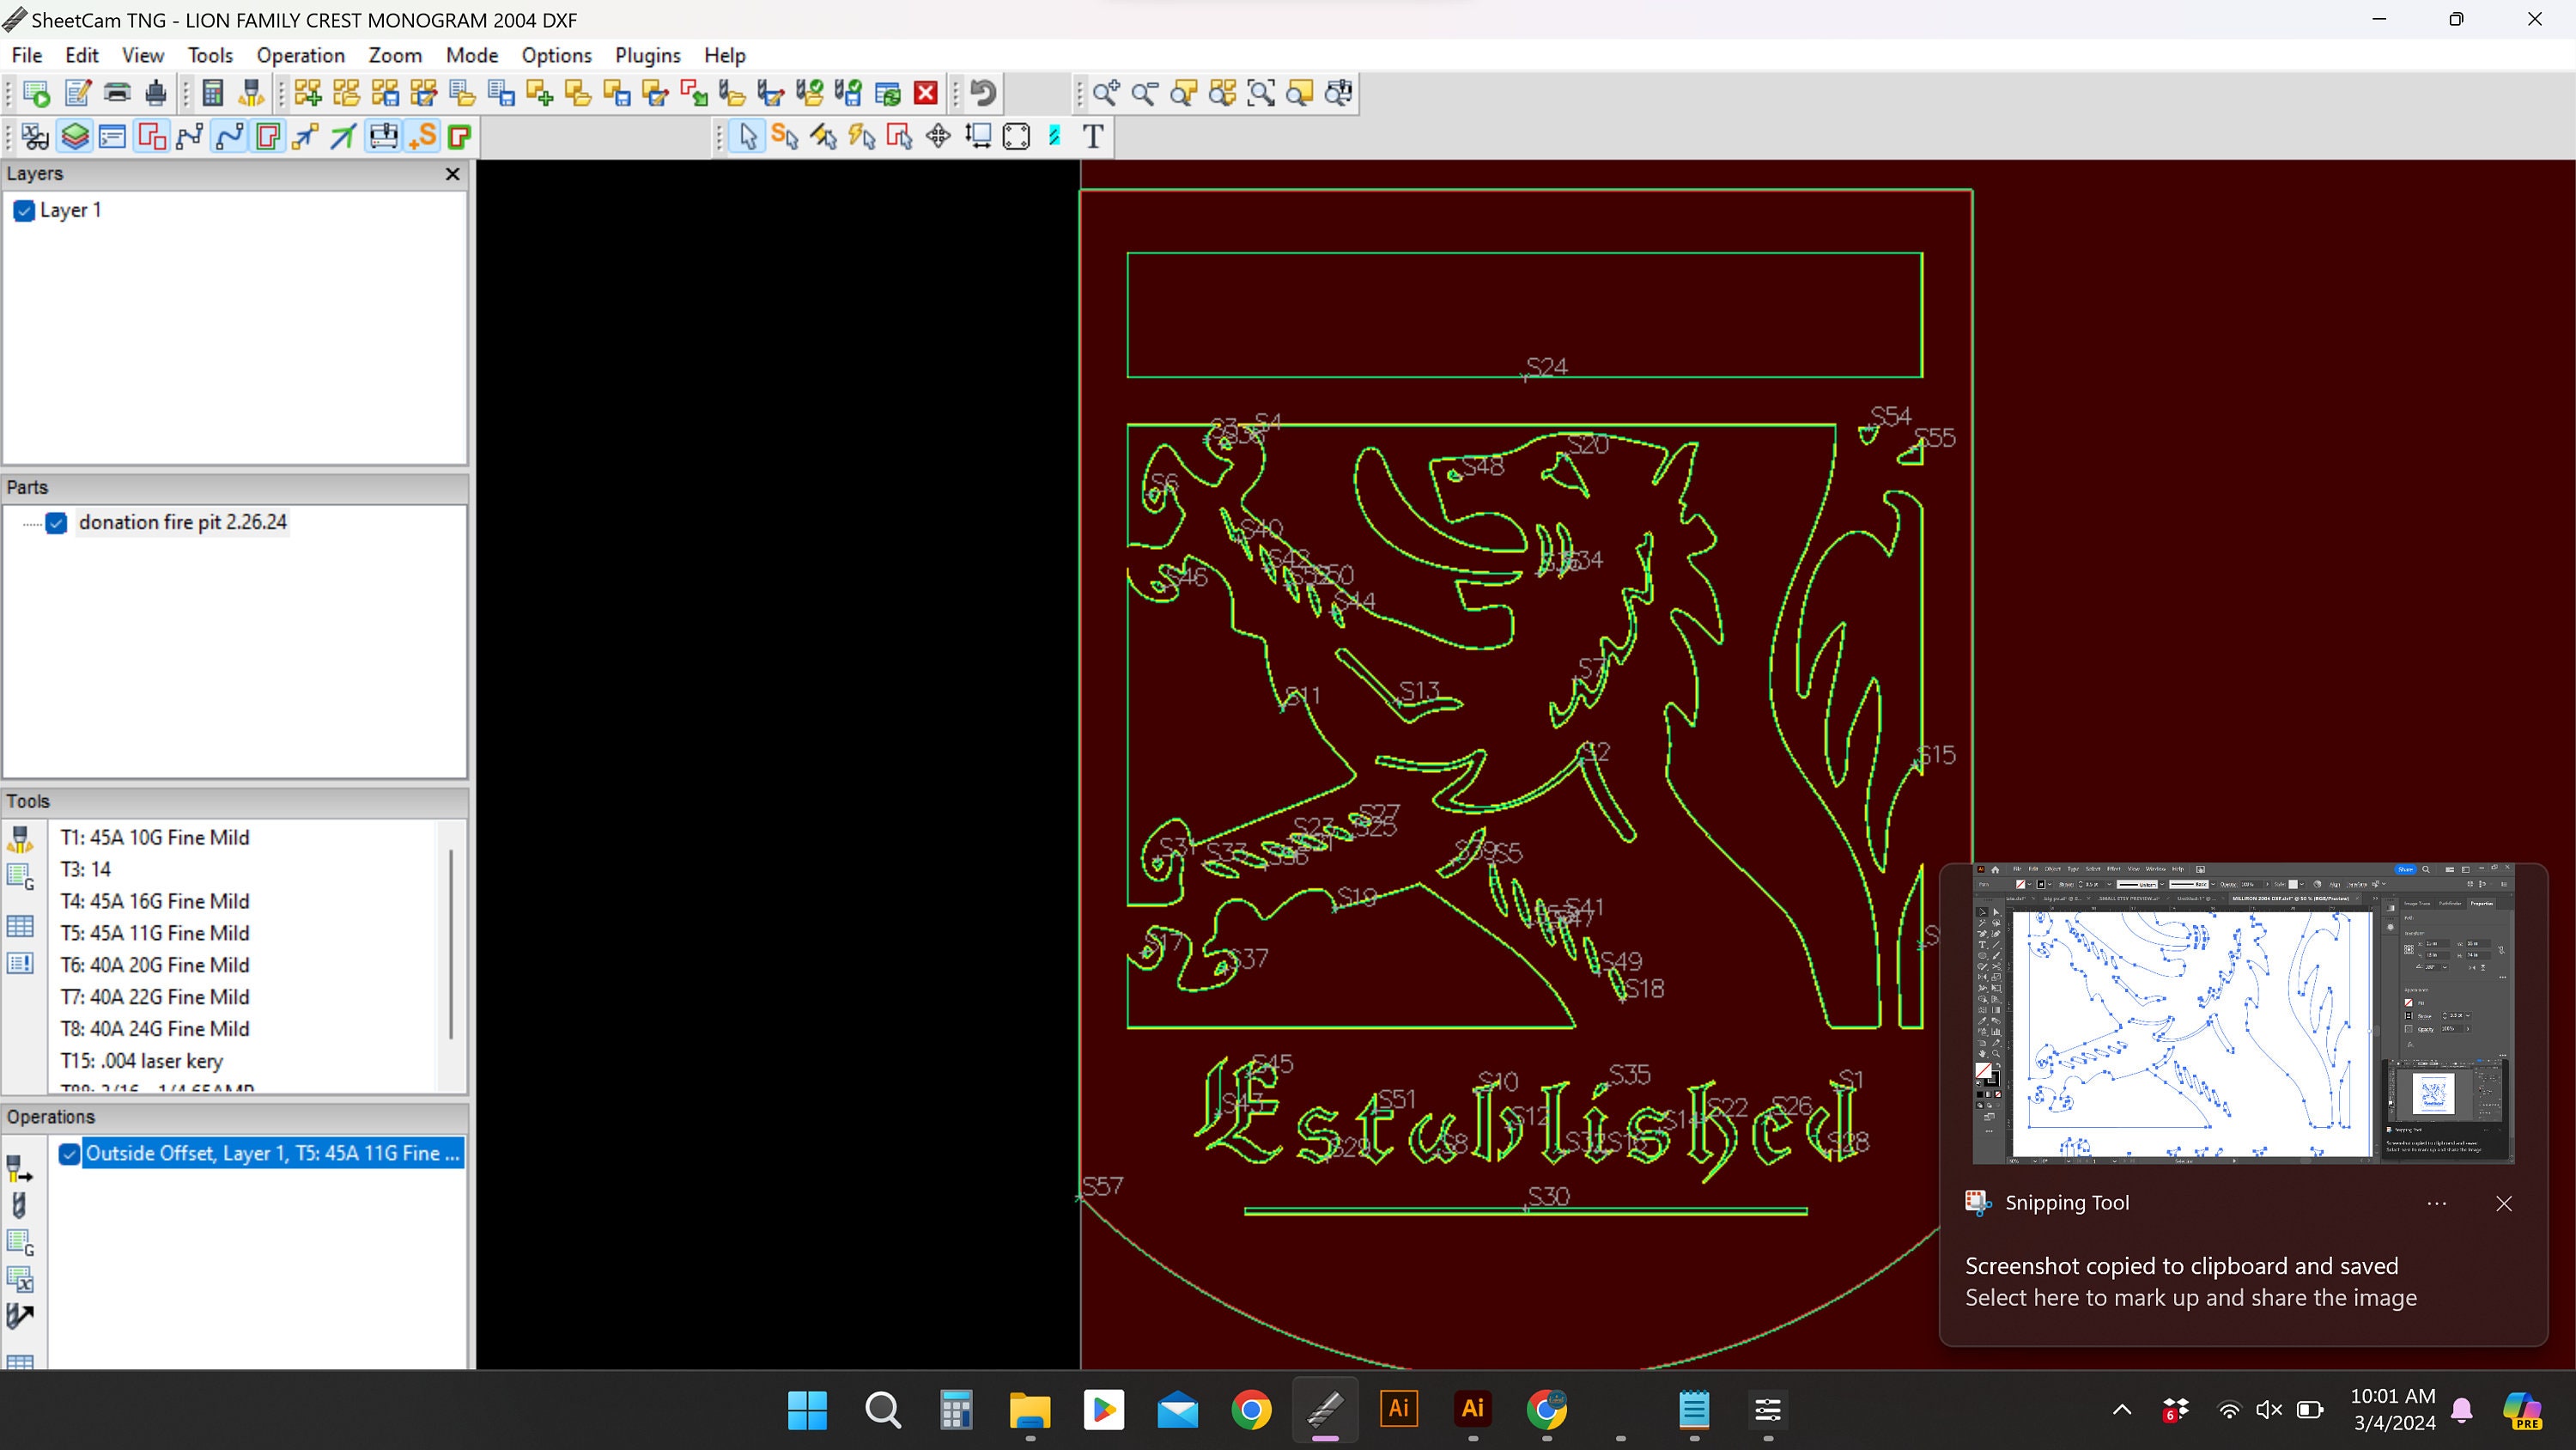Select here to mark up the screenshot

(x=2189, y=1298)
